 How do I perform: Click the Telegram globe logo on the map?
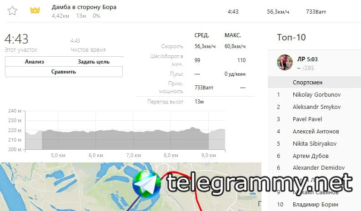pyautogui.click(x=147, y=184)
